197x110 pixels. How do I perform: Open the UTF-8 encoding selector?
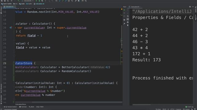coord(172,109)
